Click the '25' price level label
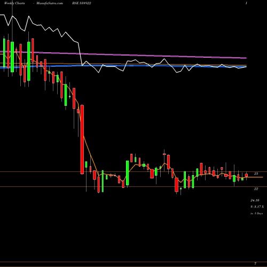The height and width of the screenshot is (267, 267). point(256,174)
